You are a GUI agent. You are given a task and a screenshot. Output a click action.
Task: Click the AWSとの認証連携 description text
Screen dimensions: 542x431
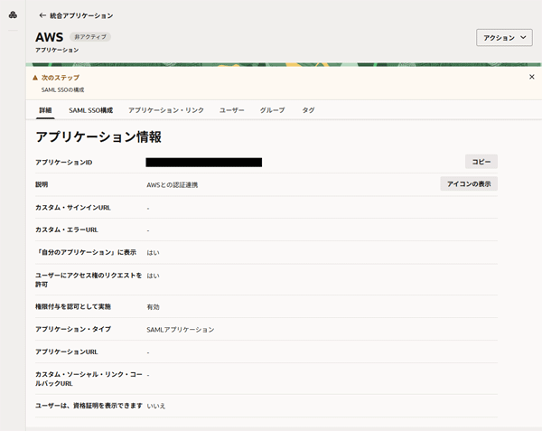(x=173, y=185)
